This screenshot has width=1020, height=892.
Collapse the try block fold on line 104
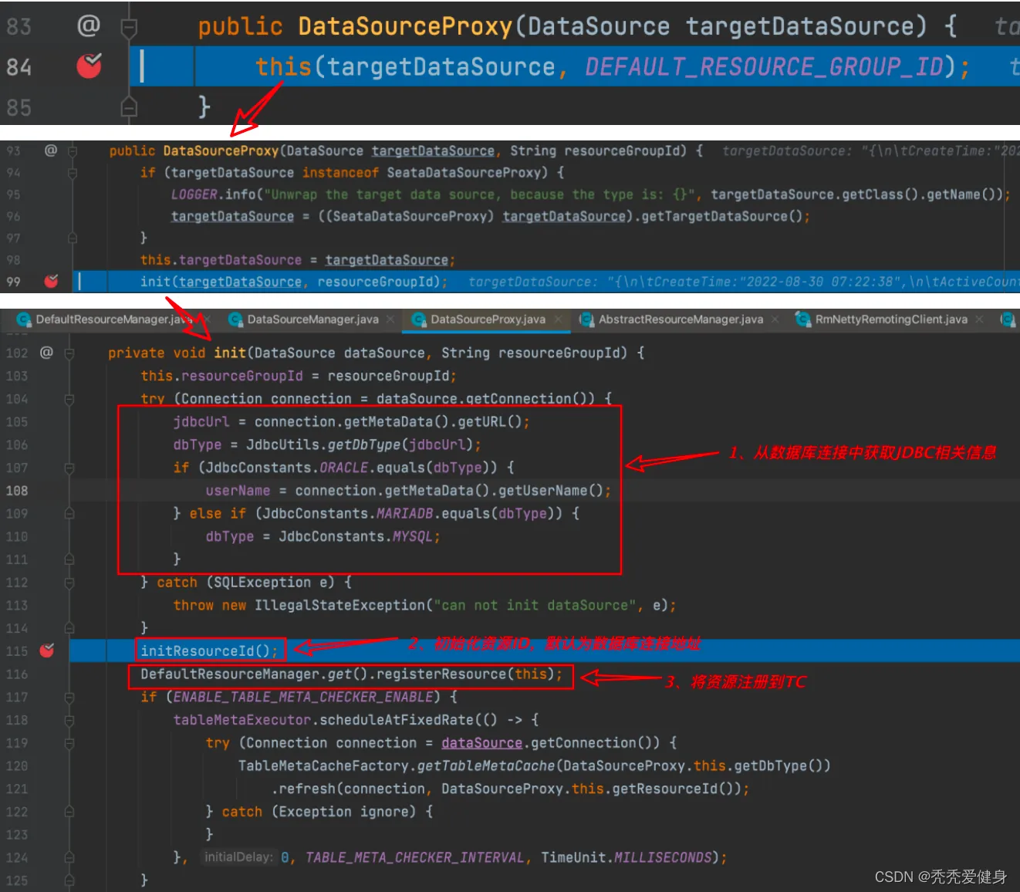pyautogui.click(x=69, y=399)
